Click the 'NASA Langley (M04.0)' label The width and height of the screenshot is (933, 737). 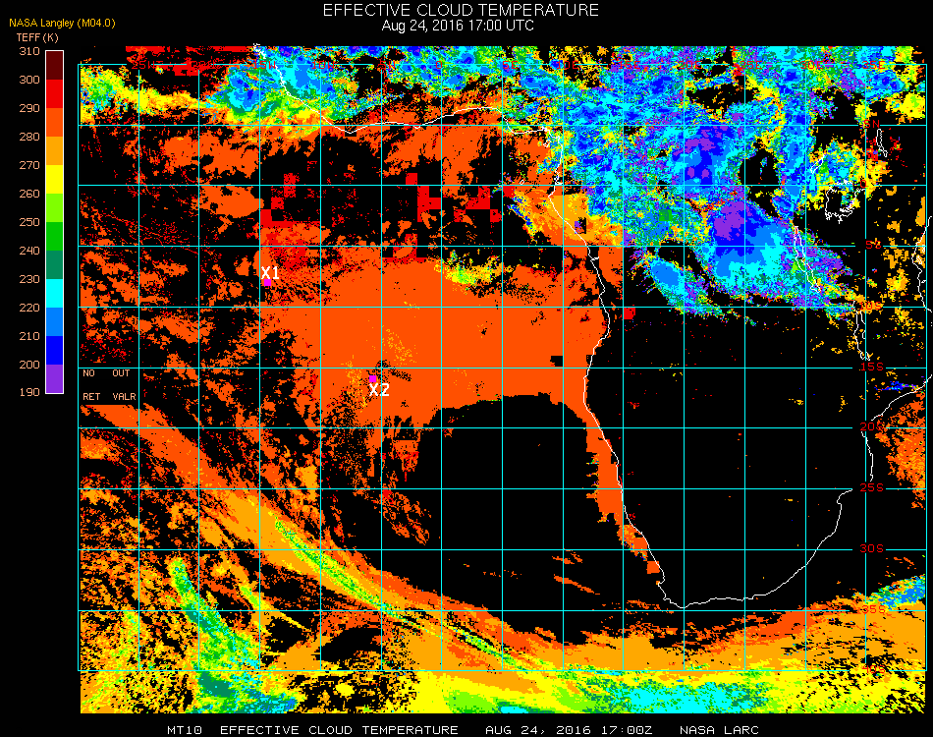(62, 24)
